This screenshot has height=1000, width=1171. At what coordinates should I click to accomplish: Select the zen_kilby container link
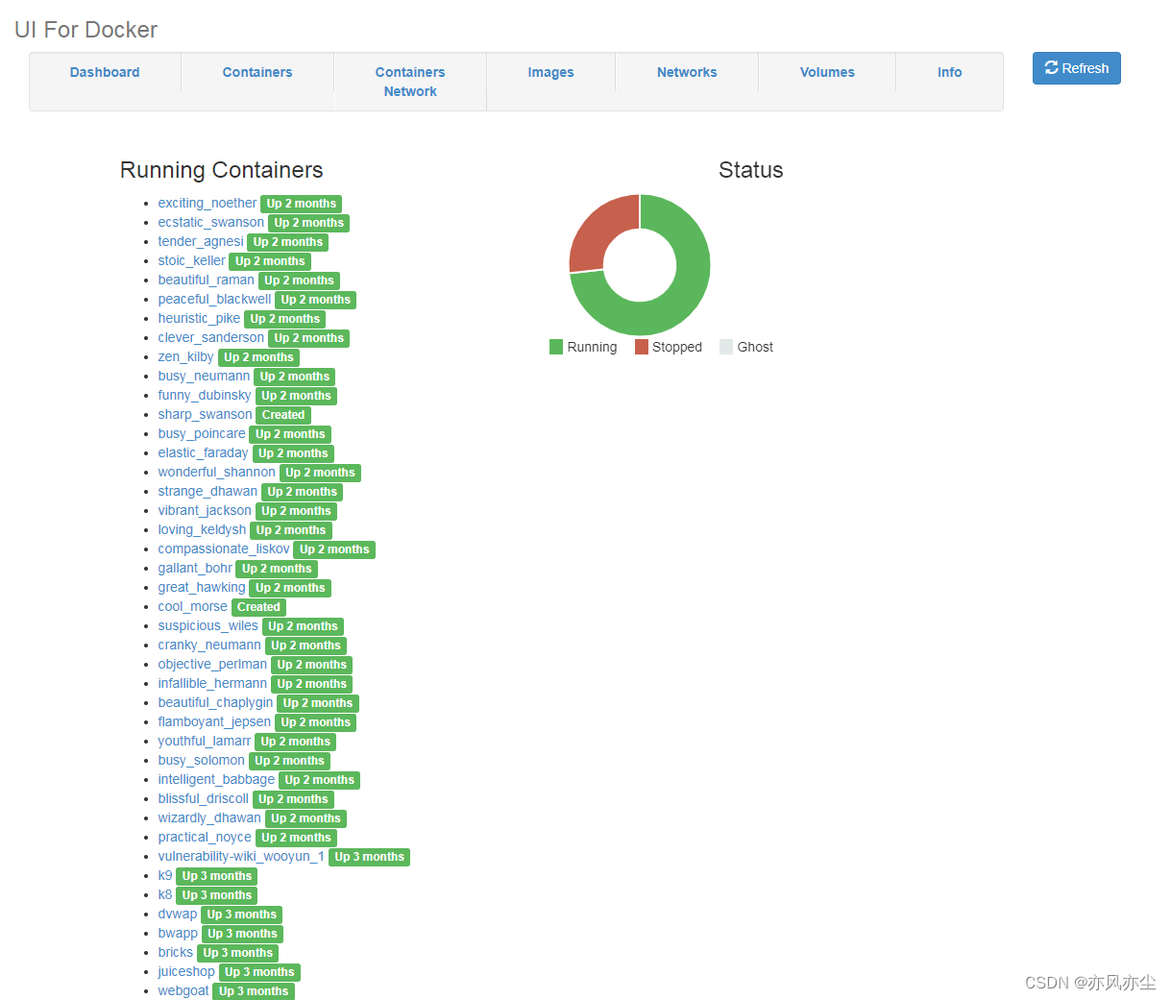click(186, 356)
